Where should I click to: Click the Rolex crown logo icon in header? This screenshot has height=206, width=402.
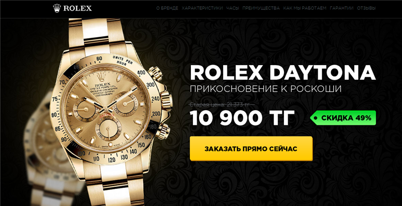(57, 8)
